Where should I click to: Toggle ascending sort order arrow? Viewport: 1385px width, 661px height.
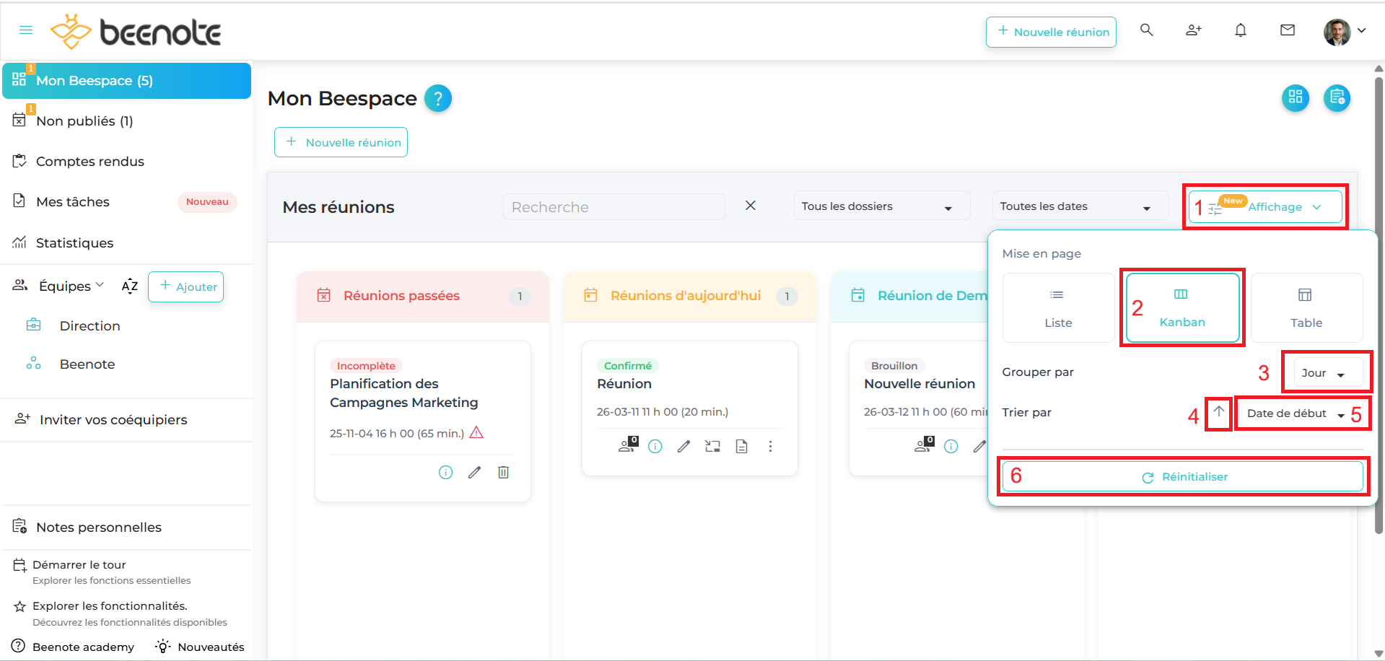tap(1218, 412)
